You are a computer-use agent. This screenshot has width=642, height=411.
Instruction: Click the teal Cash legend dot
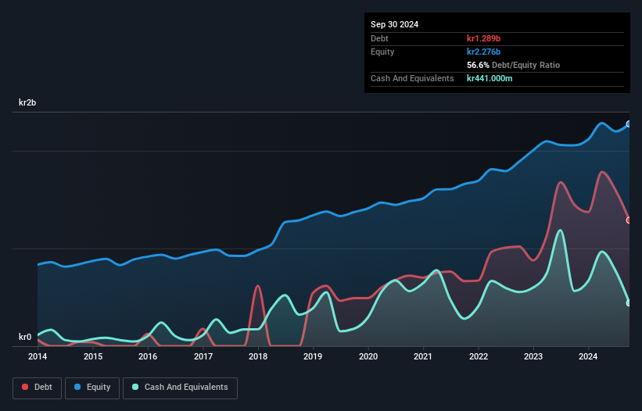[x=135, y=387]
